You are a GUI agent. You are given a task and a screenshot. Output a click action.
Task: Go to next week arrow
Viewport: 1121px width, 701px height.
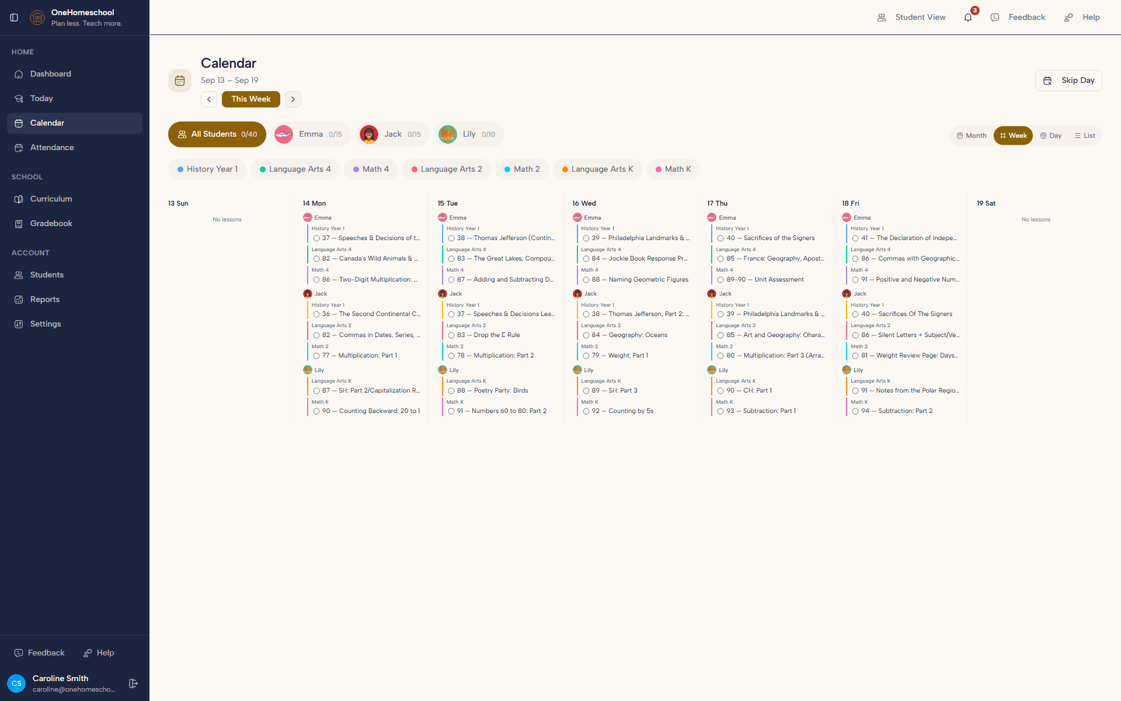(x=293, y=99)
